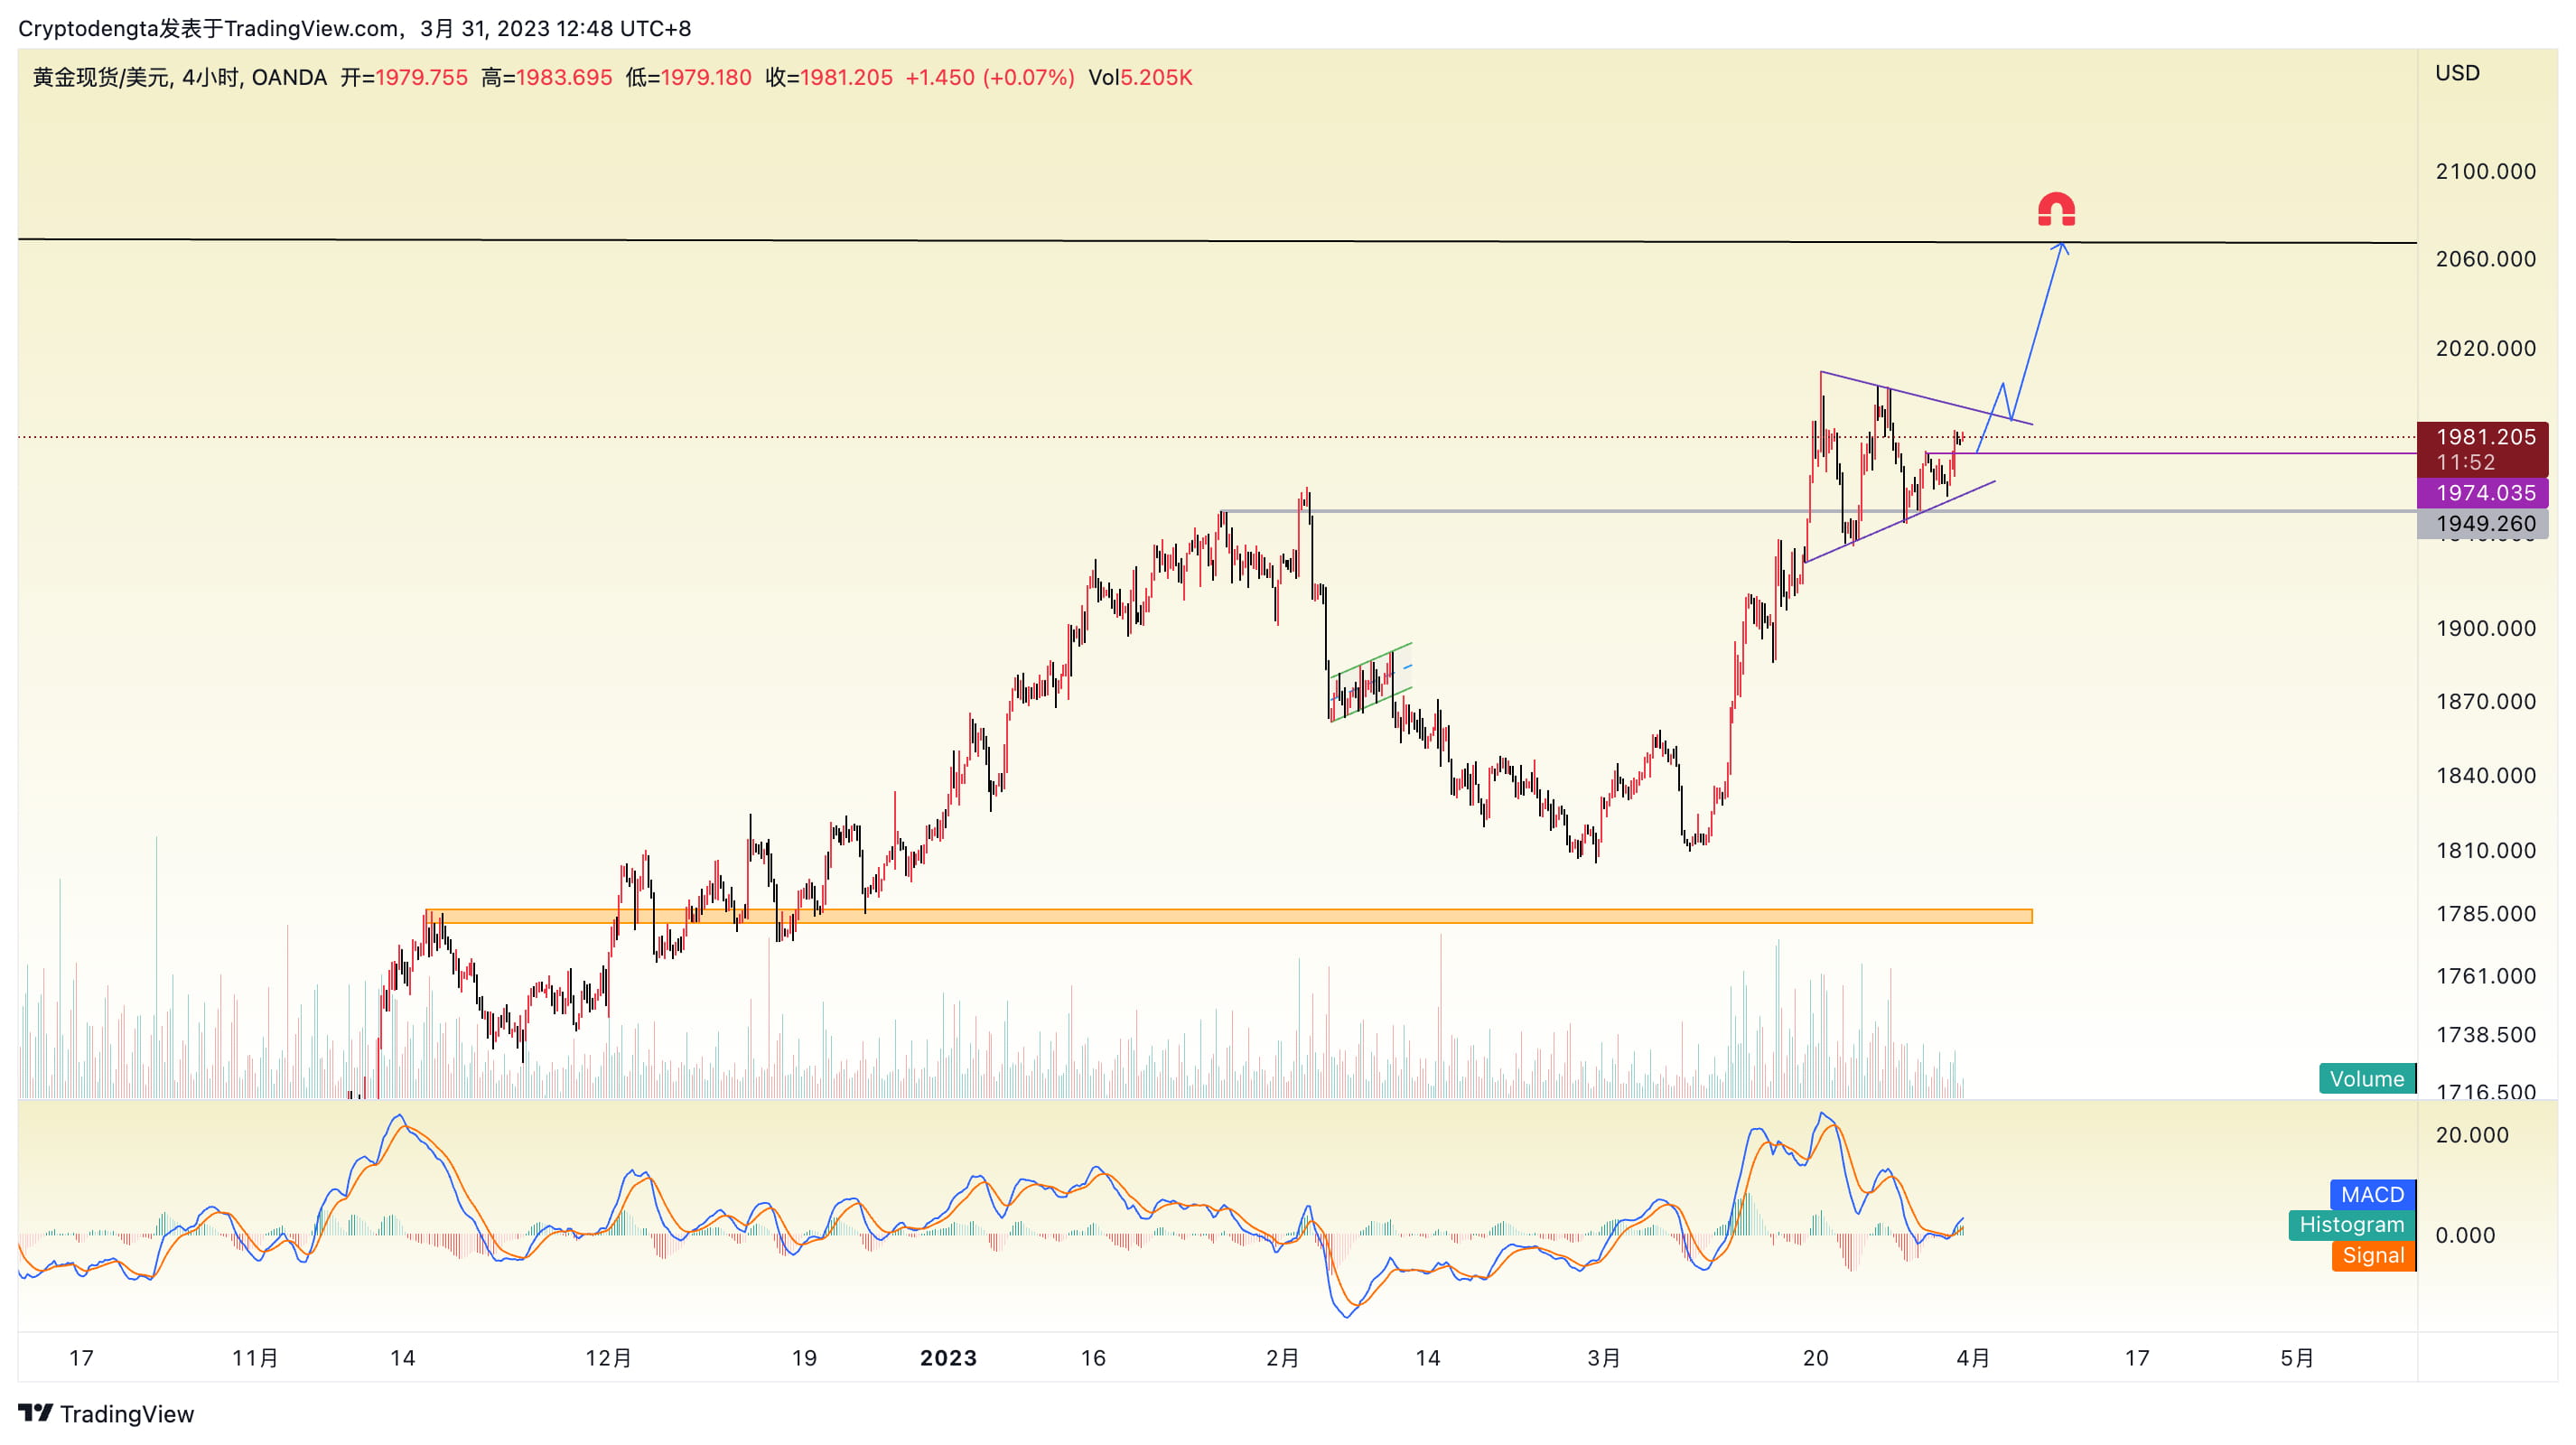The width and height of the screenshot is (2576, 1445).
Task: Click the purple 1974.035 price label
Action: point(2484,492)
